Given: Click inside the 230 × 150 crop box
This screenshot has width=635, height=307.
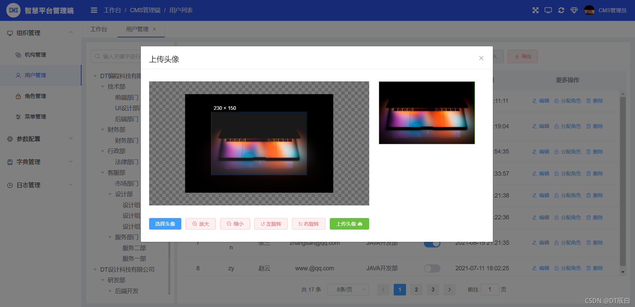Looking at the screenshot, I should (x=259, y=143).
